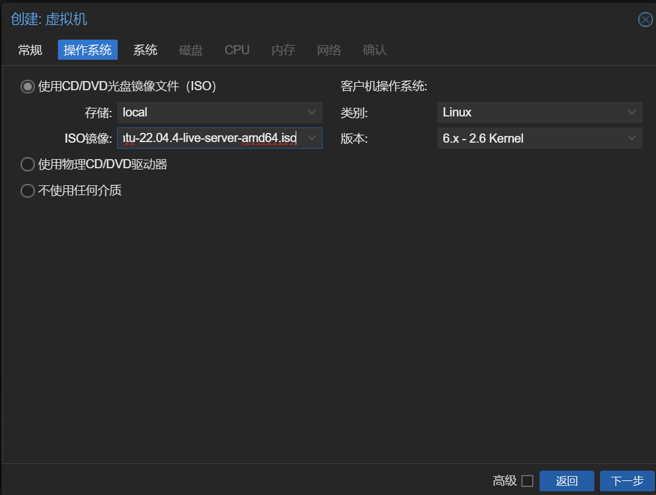Image resolution: width=656 pixels, height=495 pixels.
Task: Go to the 磁盘 tab
Action: click(191, 50)
